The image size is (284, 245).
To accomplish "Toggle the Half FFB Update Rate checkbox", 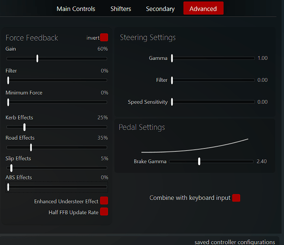I will tap(104, 212).
